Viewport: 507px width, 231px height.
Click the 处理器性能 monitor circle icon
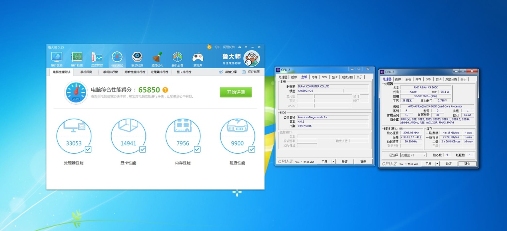74,136
